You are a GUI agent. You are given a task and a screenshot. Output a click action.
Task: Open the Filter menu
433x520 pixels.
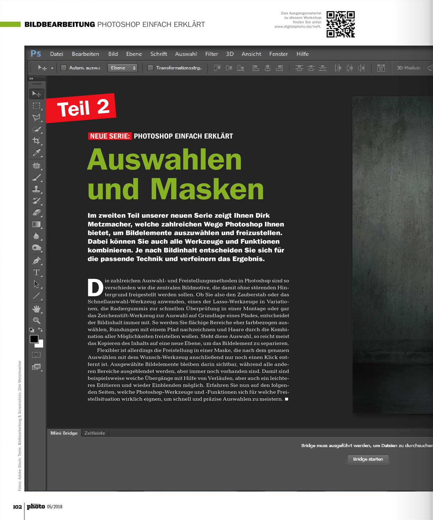[211, 54]
